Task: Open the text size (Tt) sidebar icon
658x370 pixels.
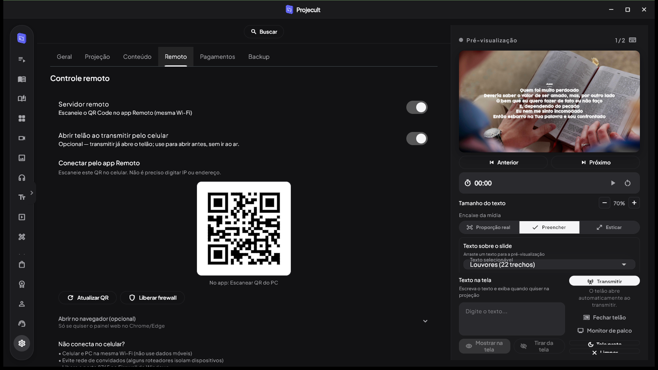Action: click(22, 197)
